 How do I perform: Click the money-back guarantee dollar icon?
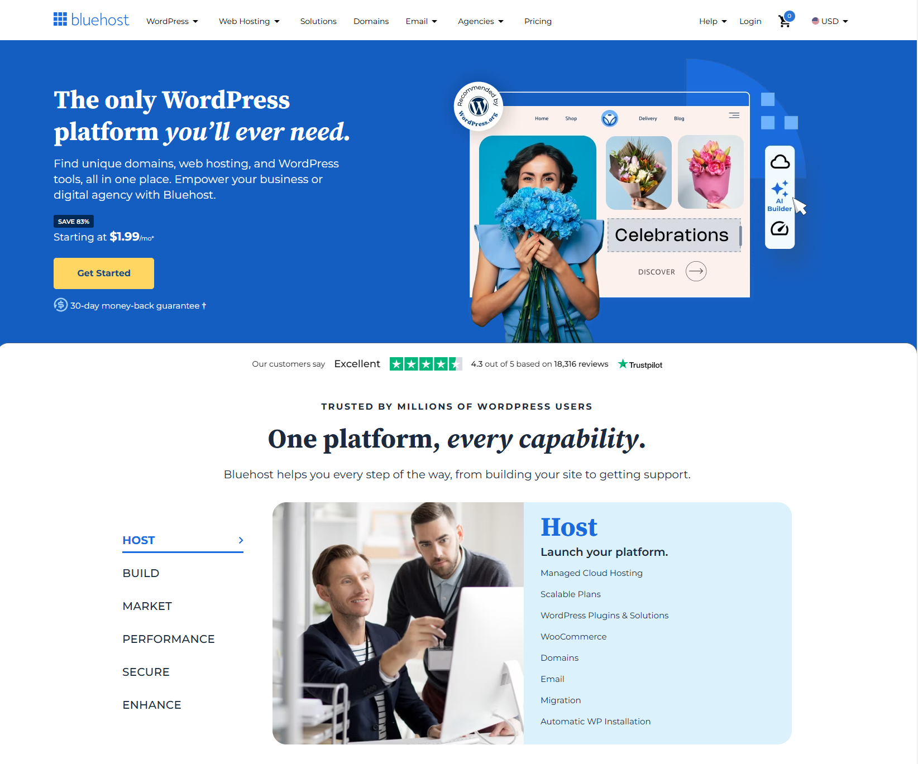coord(60,305)
